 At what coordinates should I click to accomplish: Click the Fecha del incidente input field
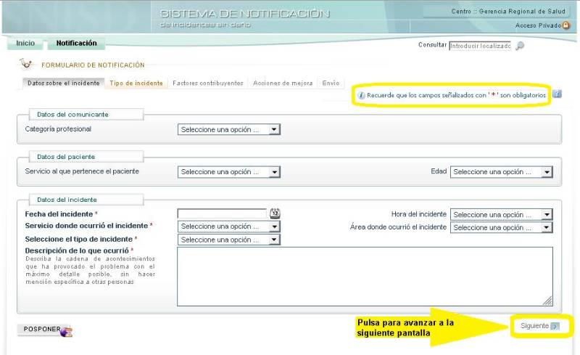click(223, 213)
